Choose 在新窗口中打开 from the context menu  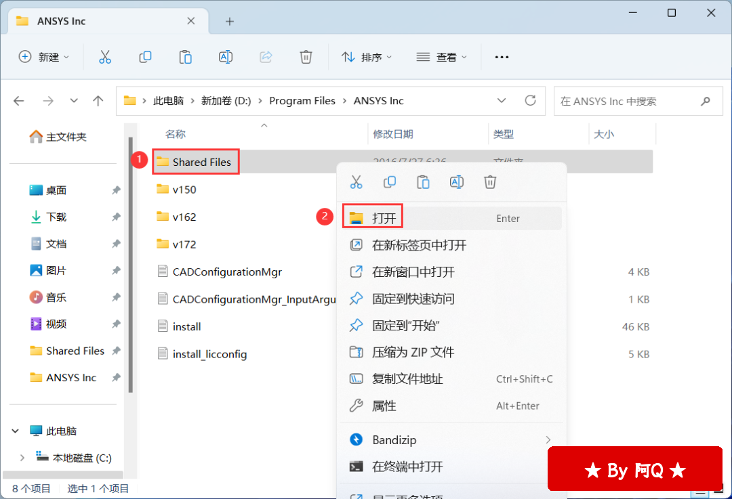413,272
